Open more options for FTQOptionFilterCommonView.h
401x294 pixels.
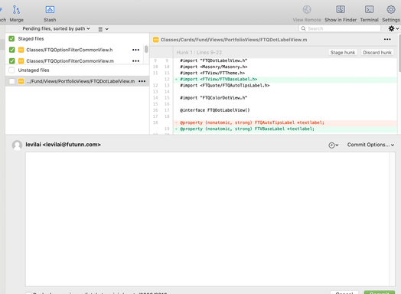[x=135, y=50]
